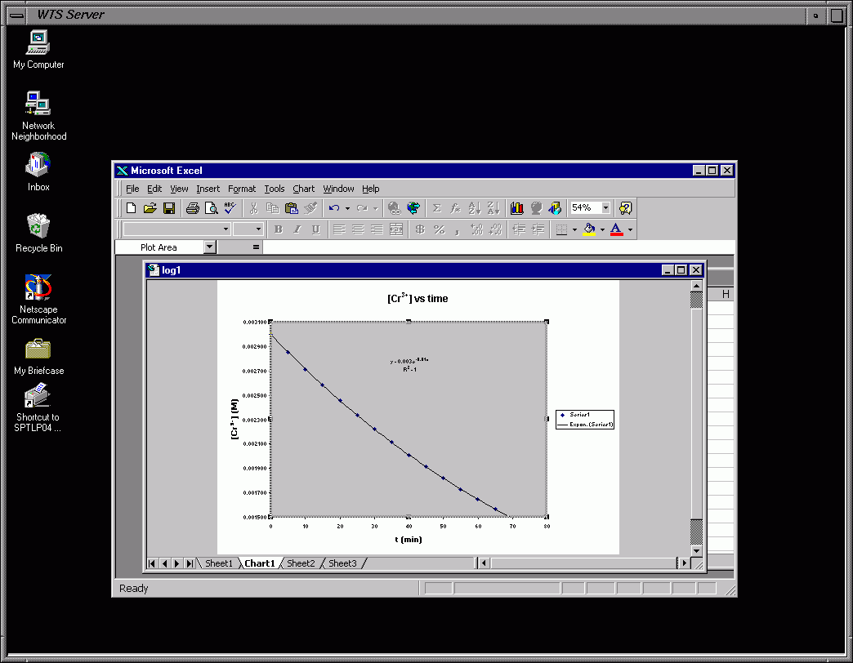853x663 pixels.
Task: Click the Save floppy disk icon
Action: pyautogui.click(x=169, y=208)
